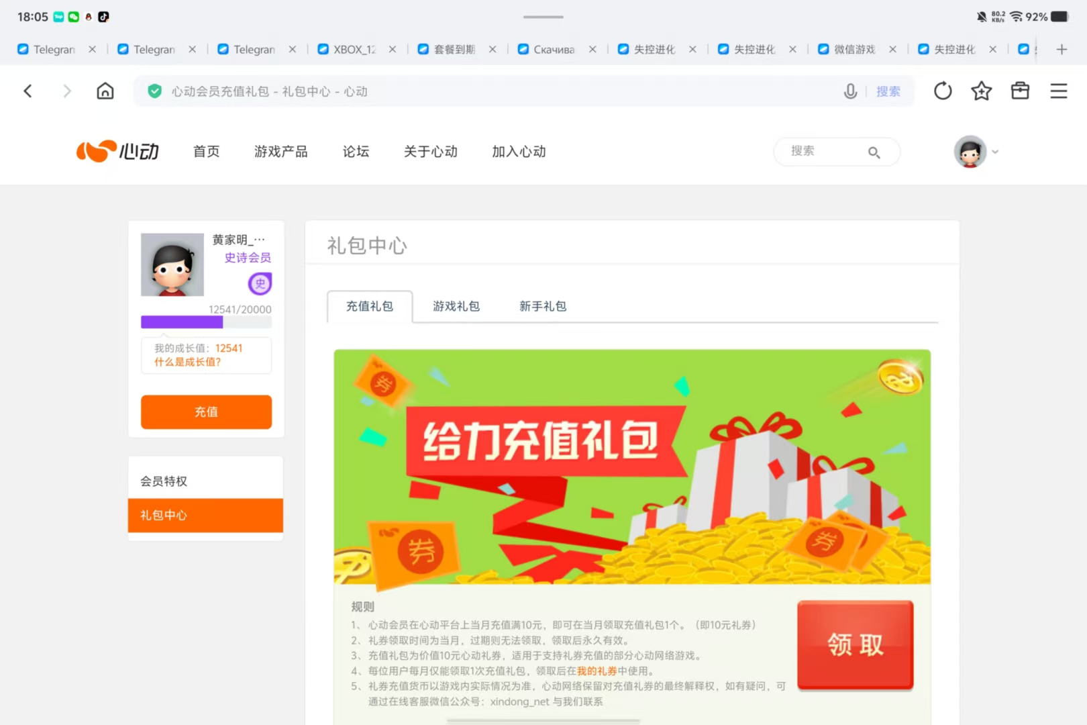1087x725 pixels.
Task: Open the 什么是成长值? link
Action: click(x=187, y=362)
